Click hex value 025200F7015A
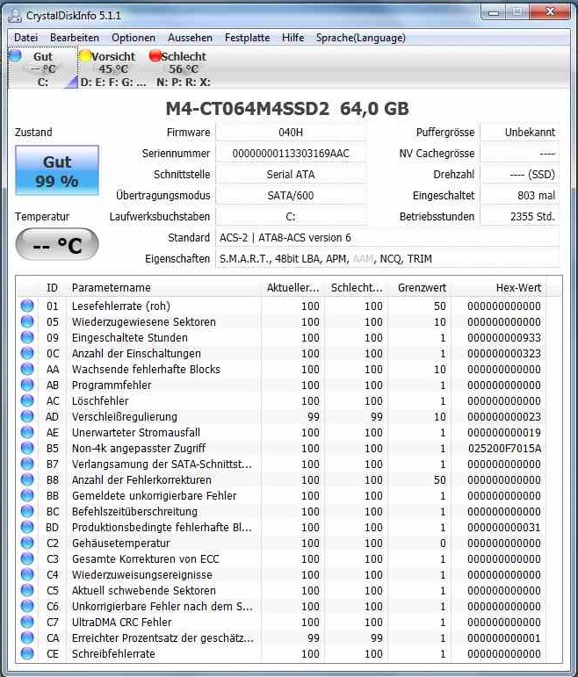The width and height of the screenshot is (578, 677). [504, 449]
